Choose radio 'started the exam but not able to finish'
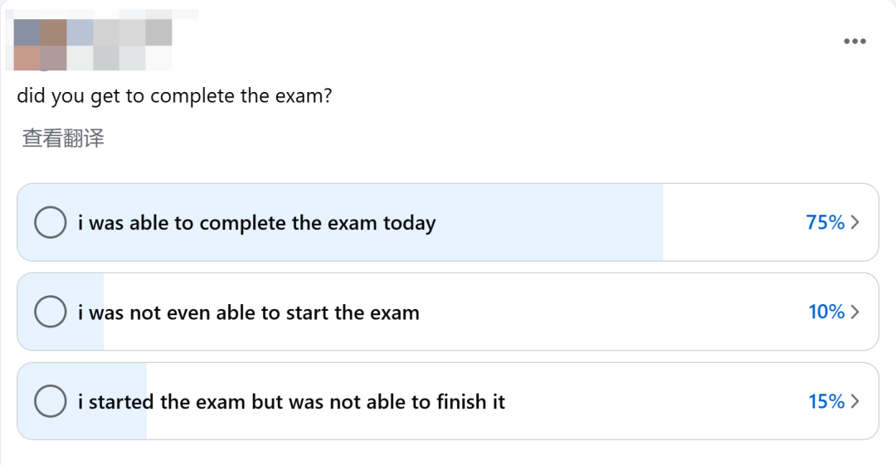 click(x=51, y=401)
